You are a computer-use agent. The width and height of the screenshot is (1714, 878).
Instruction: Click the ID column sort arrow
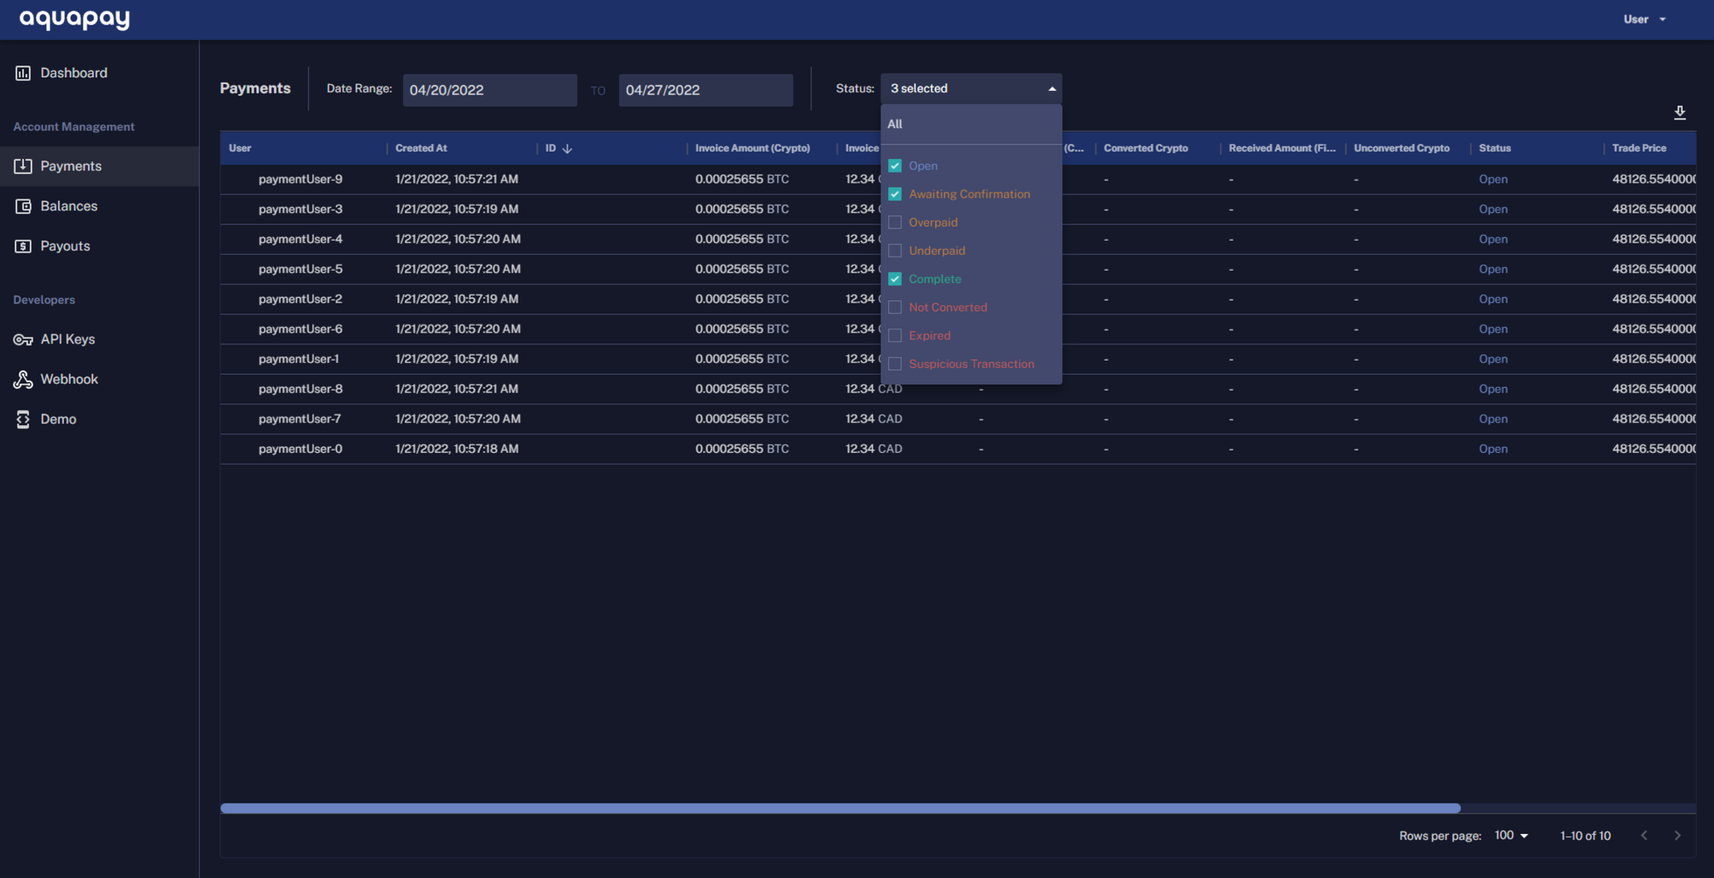coord(567,149)
